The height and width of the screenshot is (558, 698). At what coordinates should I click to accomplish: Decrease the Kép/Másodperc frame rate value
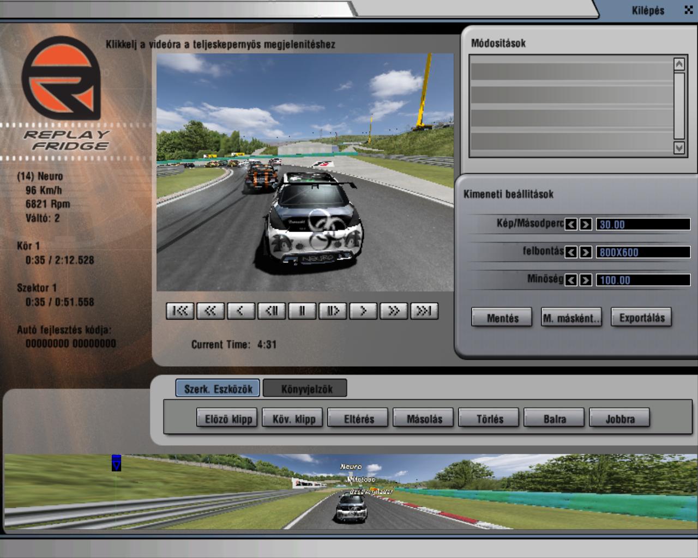571,225
